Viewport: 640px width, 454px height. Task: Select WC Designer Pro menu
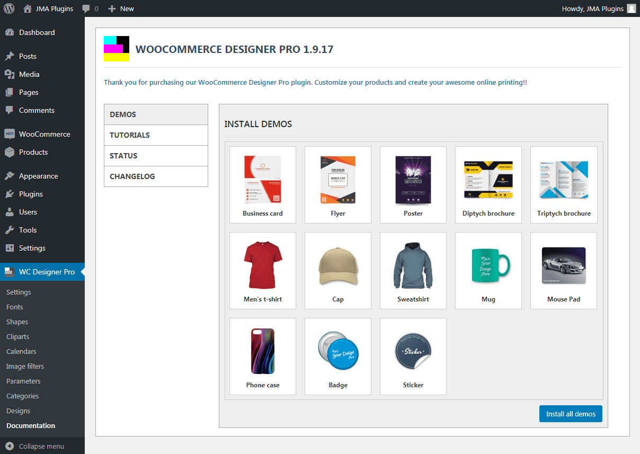pos(42,272)
